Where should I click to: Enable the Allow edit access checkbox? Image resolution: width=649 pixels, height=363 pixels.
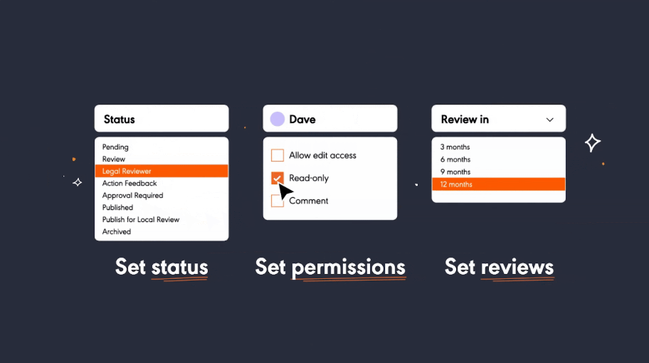pos(278,155)
